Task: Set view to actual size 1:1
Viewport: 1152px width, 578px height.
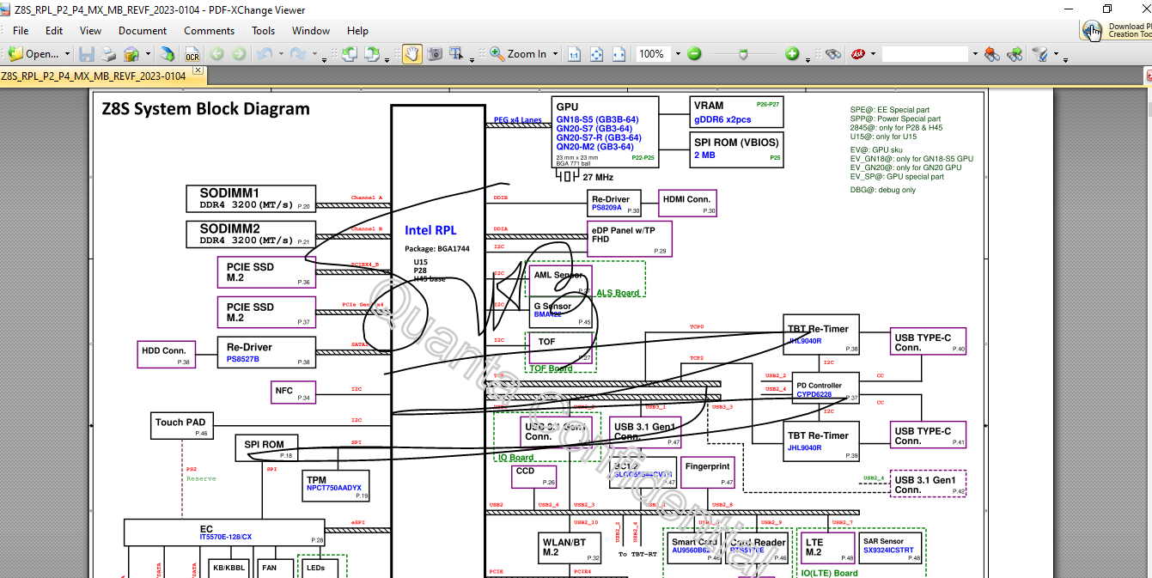Action: pyautogui.click(x=574, y=54)
